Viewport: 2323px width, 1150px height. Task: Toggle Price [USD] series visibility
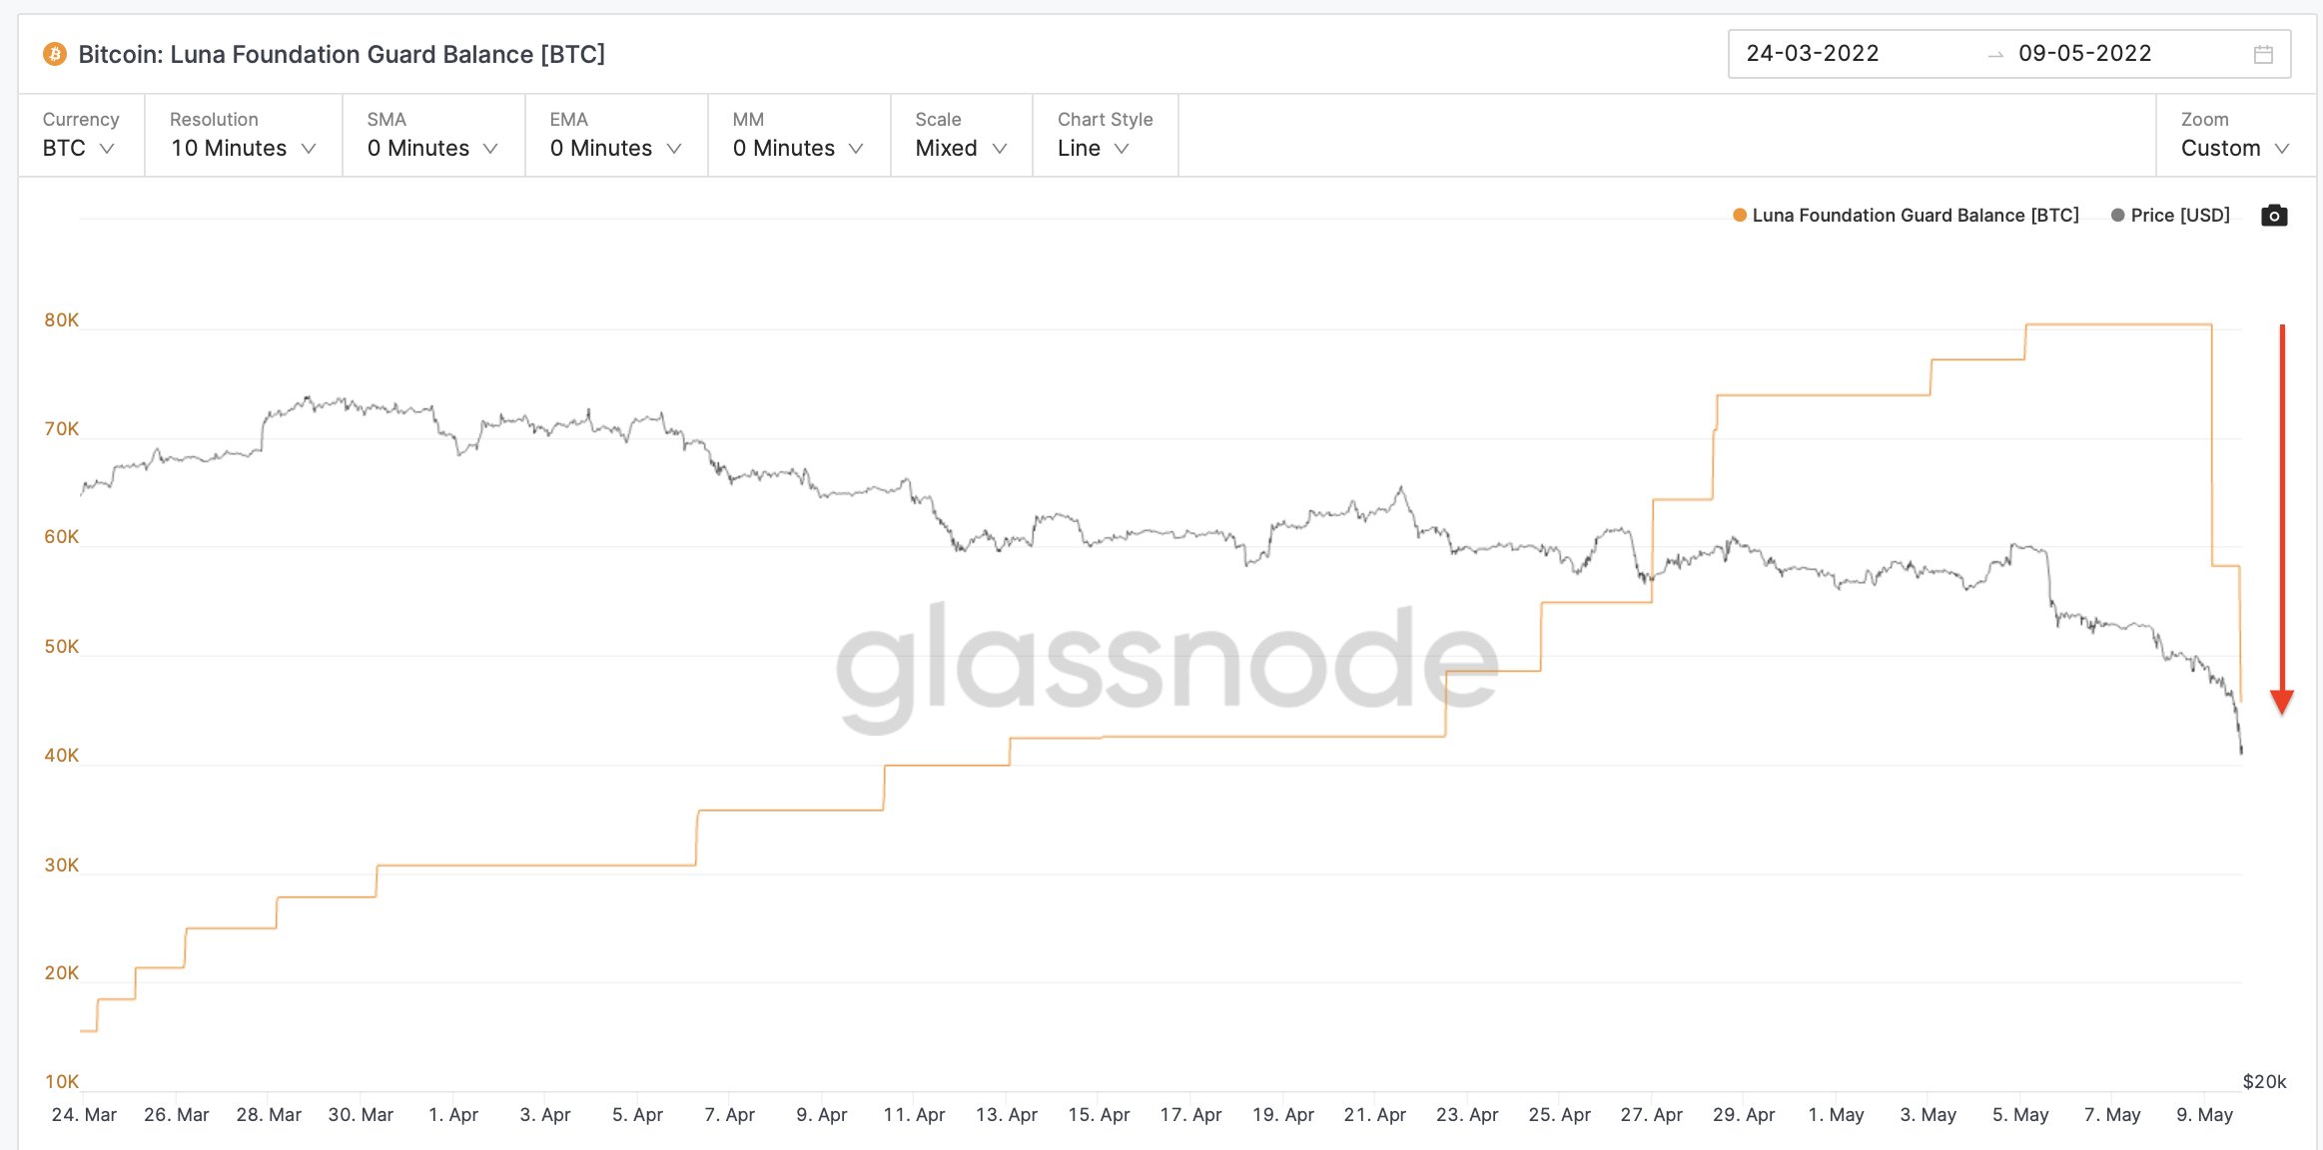2179,216
